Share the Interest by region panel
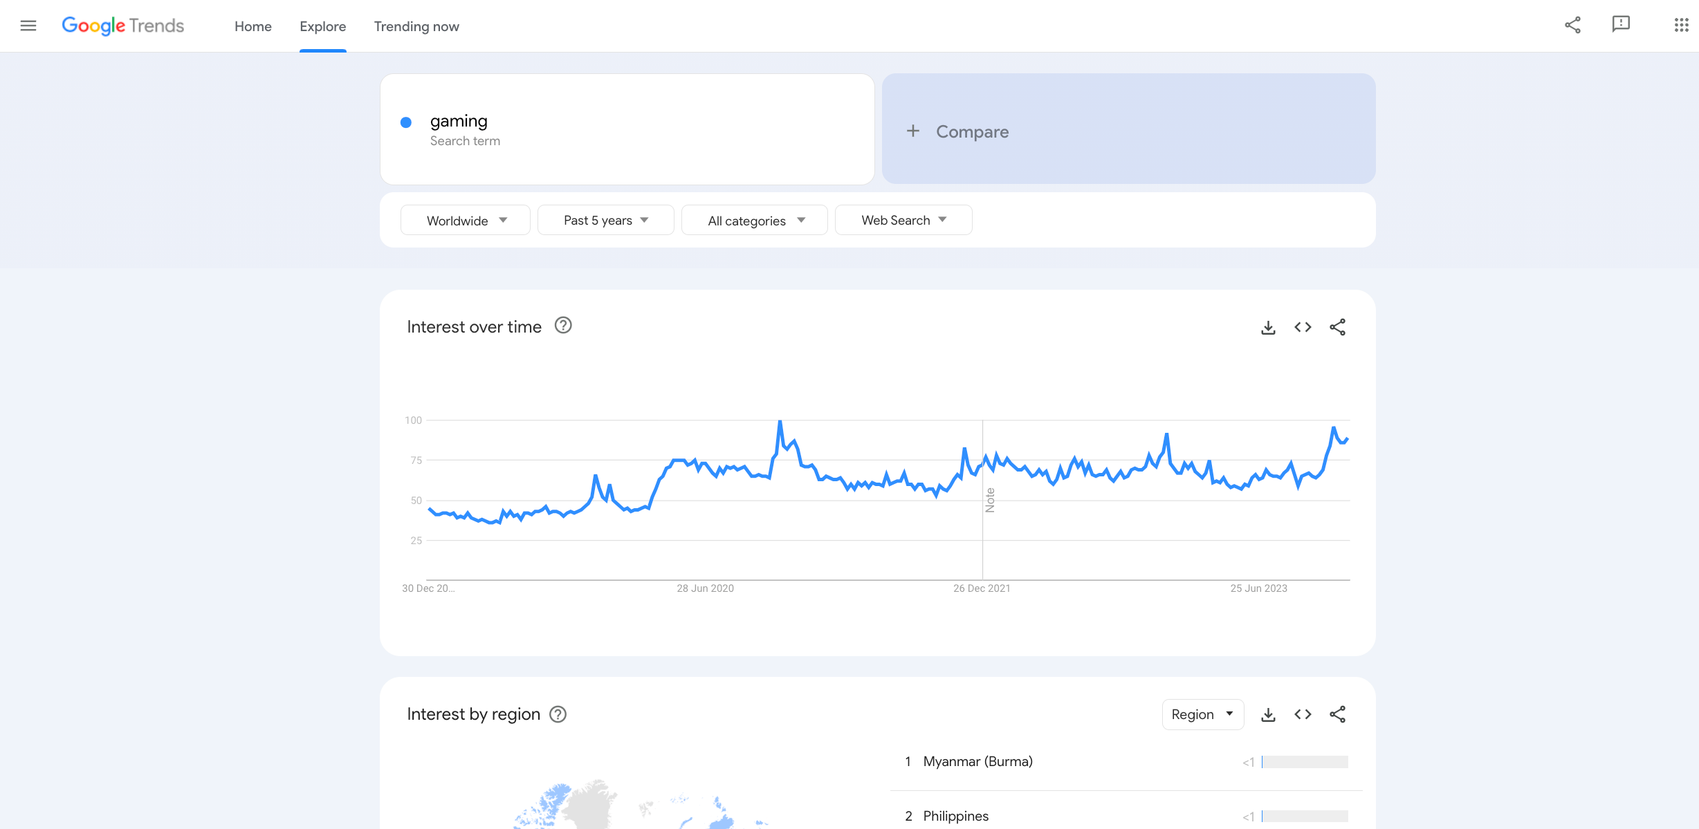Image resolution: width=1699 pixels, height=829 pixels. click(x=1338, y=714)
